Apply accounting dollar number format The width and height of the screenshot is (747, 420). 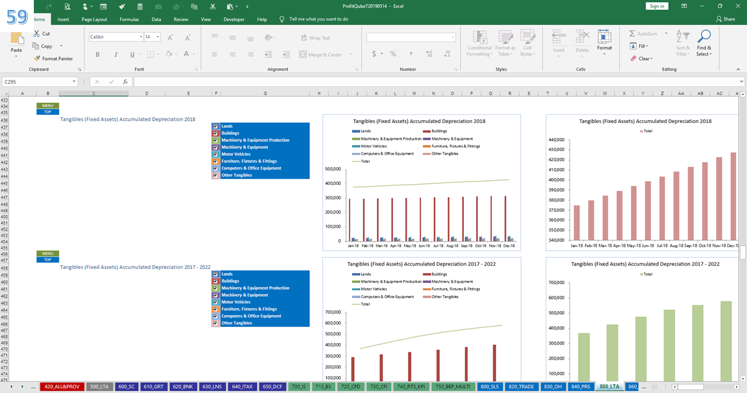click(374, 54)
